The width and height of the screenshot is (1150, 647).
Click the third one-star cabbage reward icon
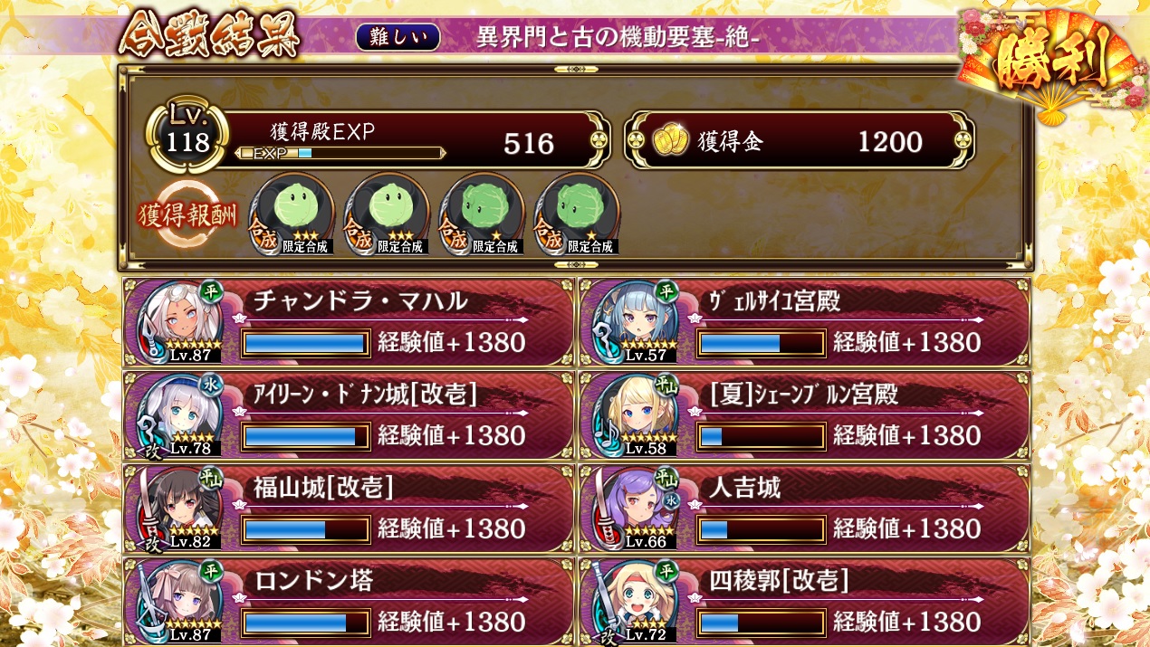482,215
